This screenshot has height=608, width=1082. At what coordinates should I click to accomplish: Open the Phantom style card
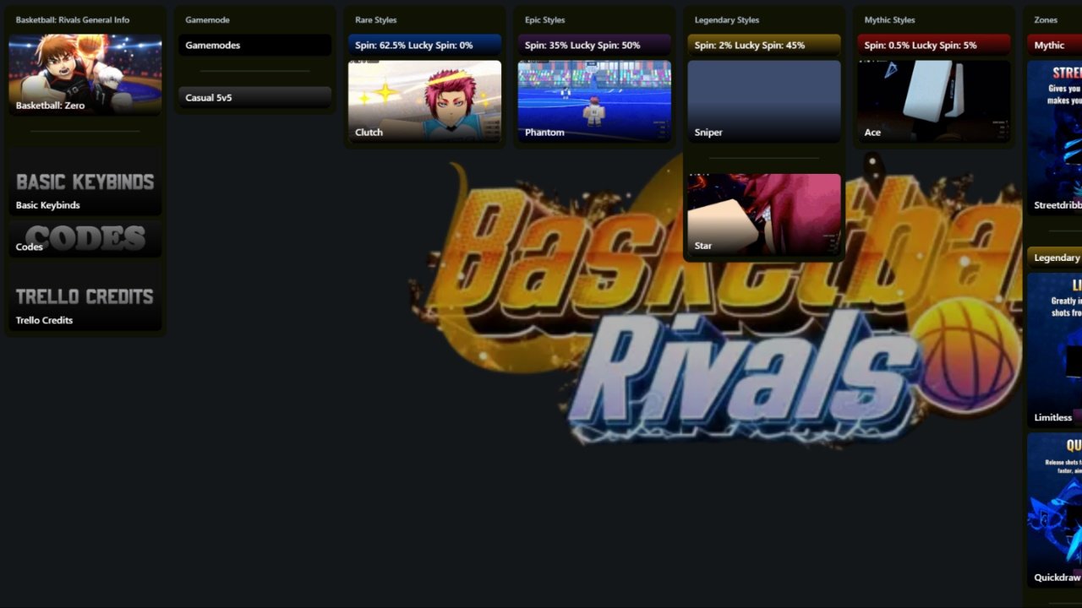594,101
